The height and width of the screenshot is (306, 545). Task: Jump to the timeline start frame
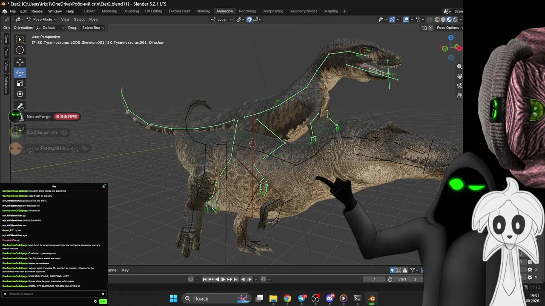click(x=205, y=279)
